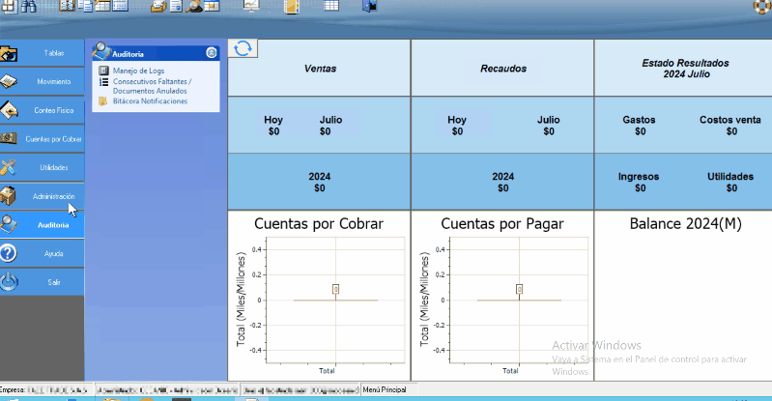
Task: Click the Salir power icon
Action: click(9, 282)
